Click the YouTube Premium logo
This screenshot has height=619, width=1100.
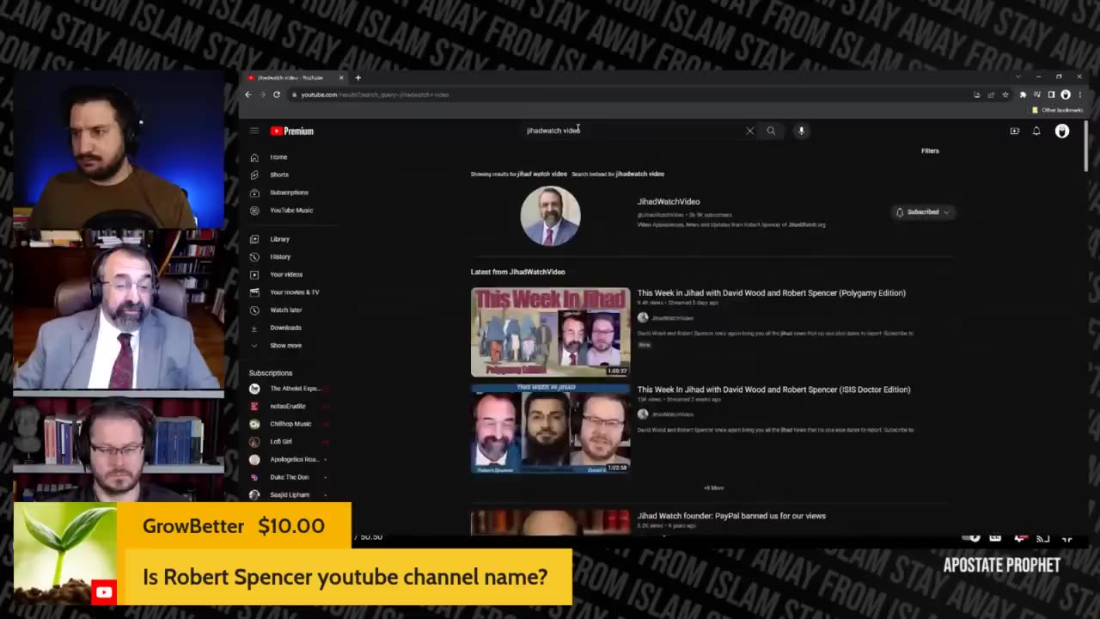pyautogui.click(x=292, y=131)
